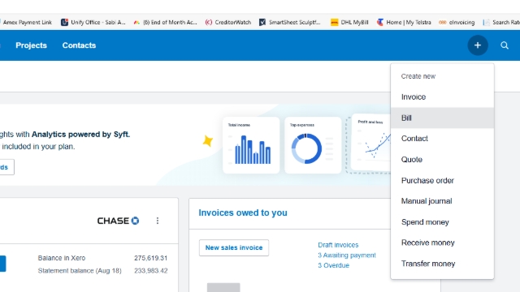Go to Projects in navigation bar
520x292 pixels.
[31, 45]
